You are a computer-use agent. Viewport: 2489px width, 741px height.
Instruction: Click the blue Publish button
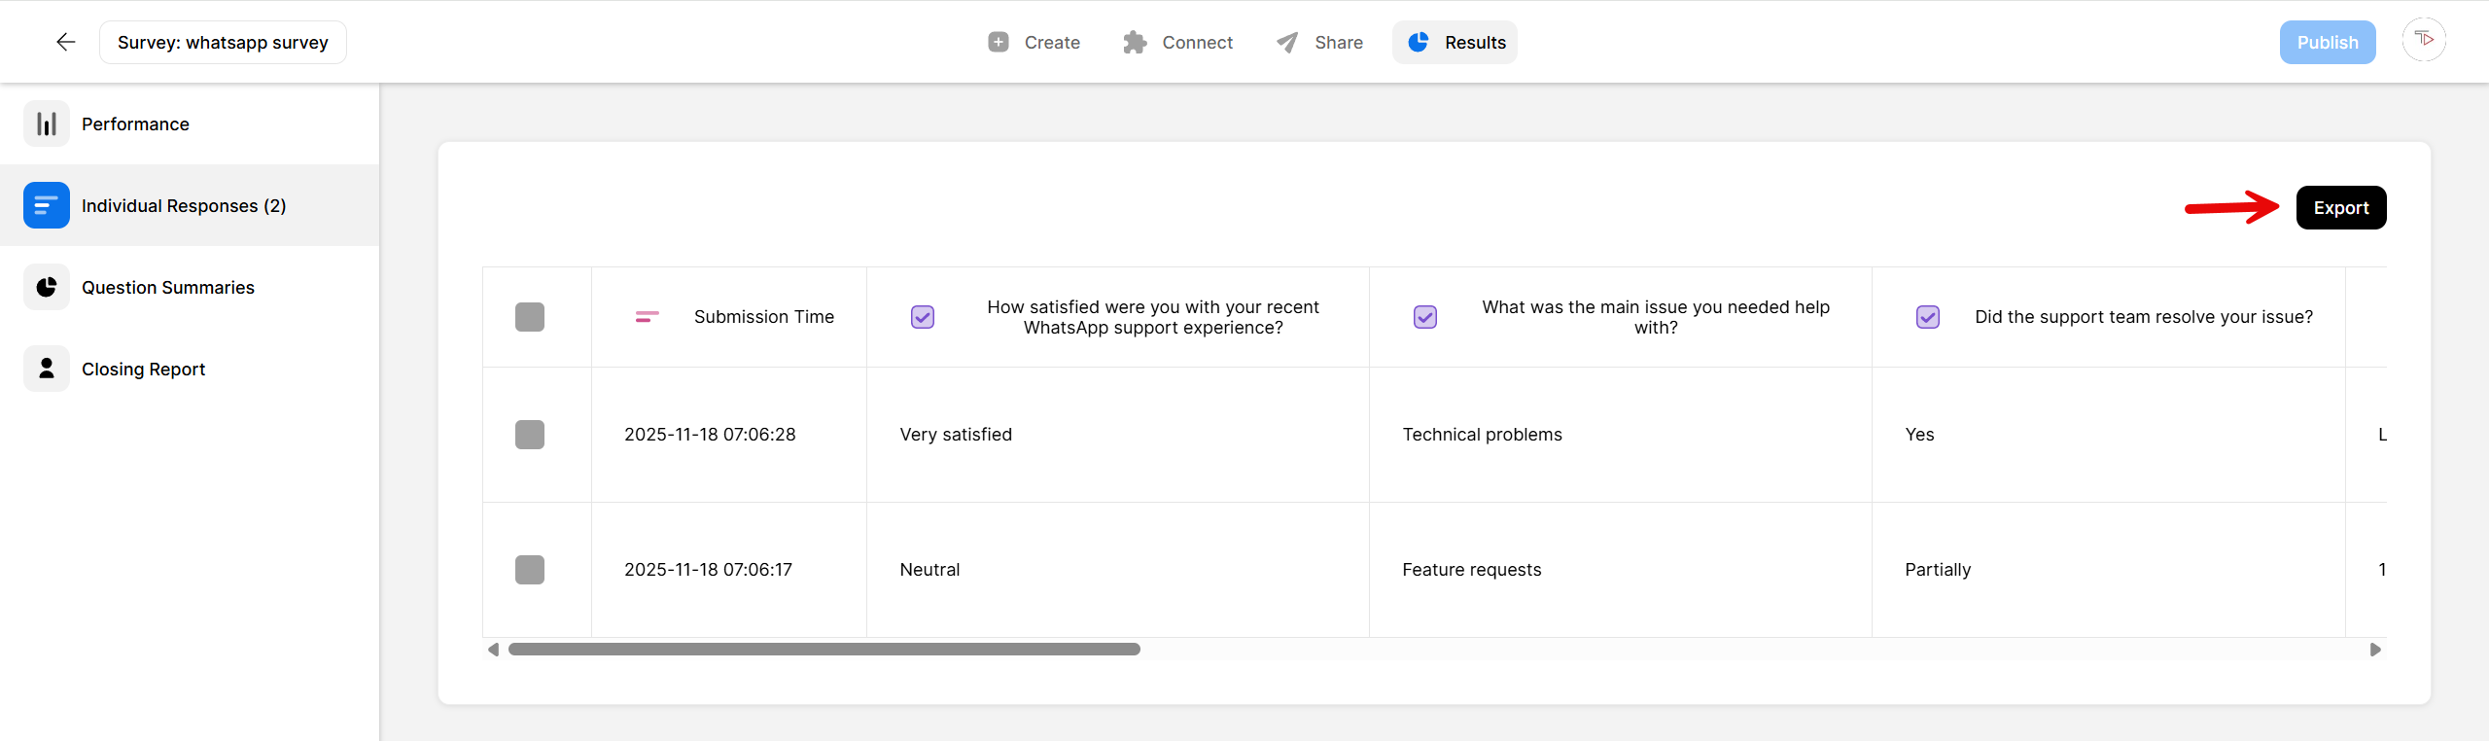pos(2328,42)
